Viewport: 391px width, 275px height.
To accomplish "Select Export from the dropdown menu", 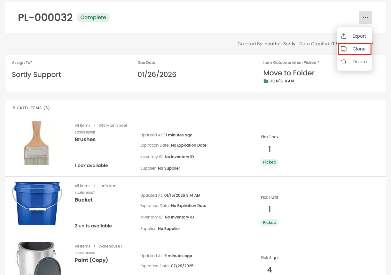I will click(x=359, y=36).
